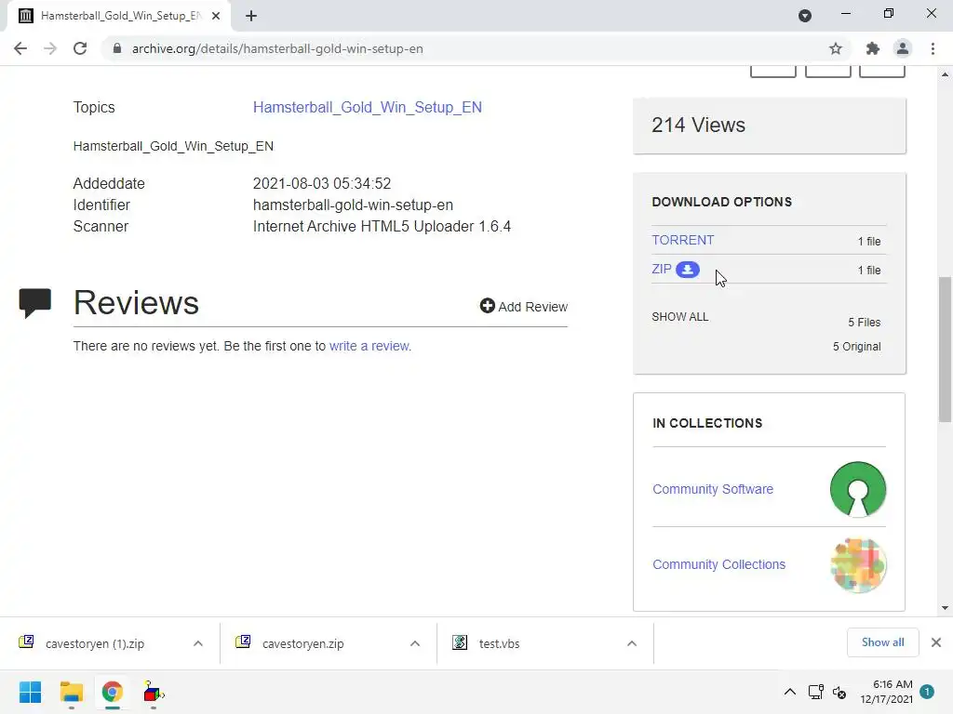Click the lock icon in address bar

point(117,48)
